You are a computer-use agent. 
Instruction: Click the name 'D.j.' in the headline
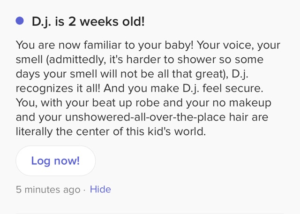pyautogui.click(x=42, y=22)
